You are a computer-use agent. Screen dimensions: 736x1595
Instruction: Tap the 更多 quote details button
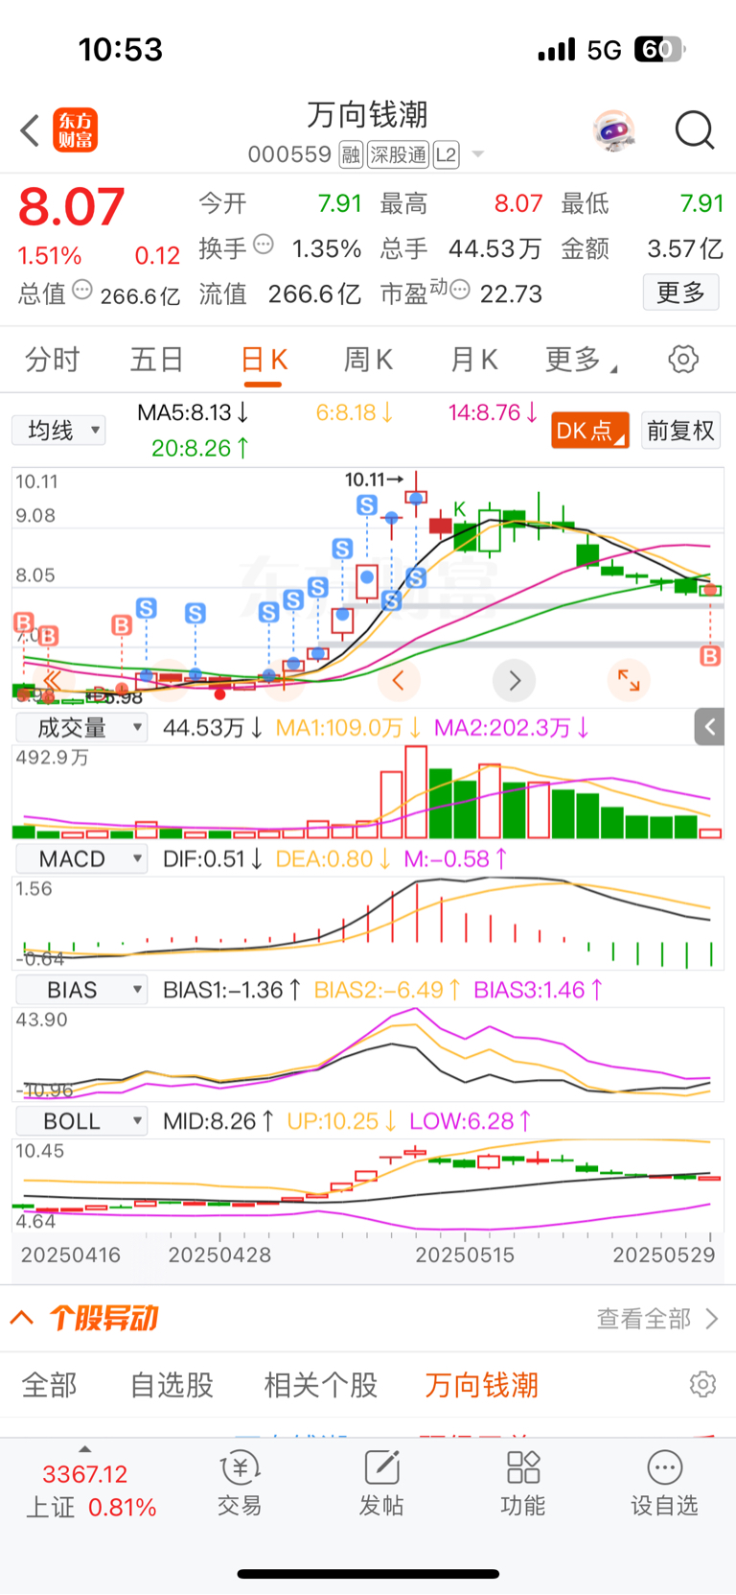(x=681, y=292)
